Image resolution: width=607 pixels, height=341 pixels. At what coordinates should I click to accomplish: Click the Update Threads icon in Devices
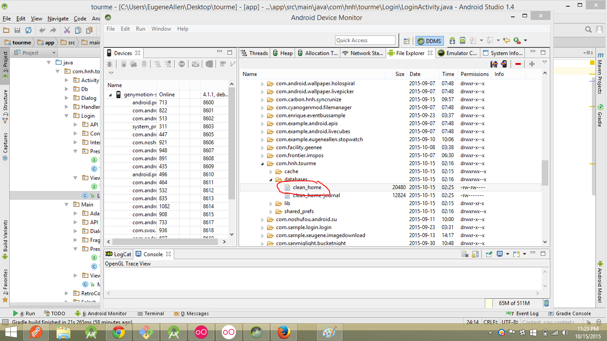click(158, 64)
